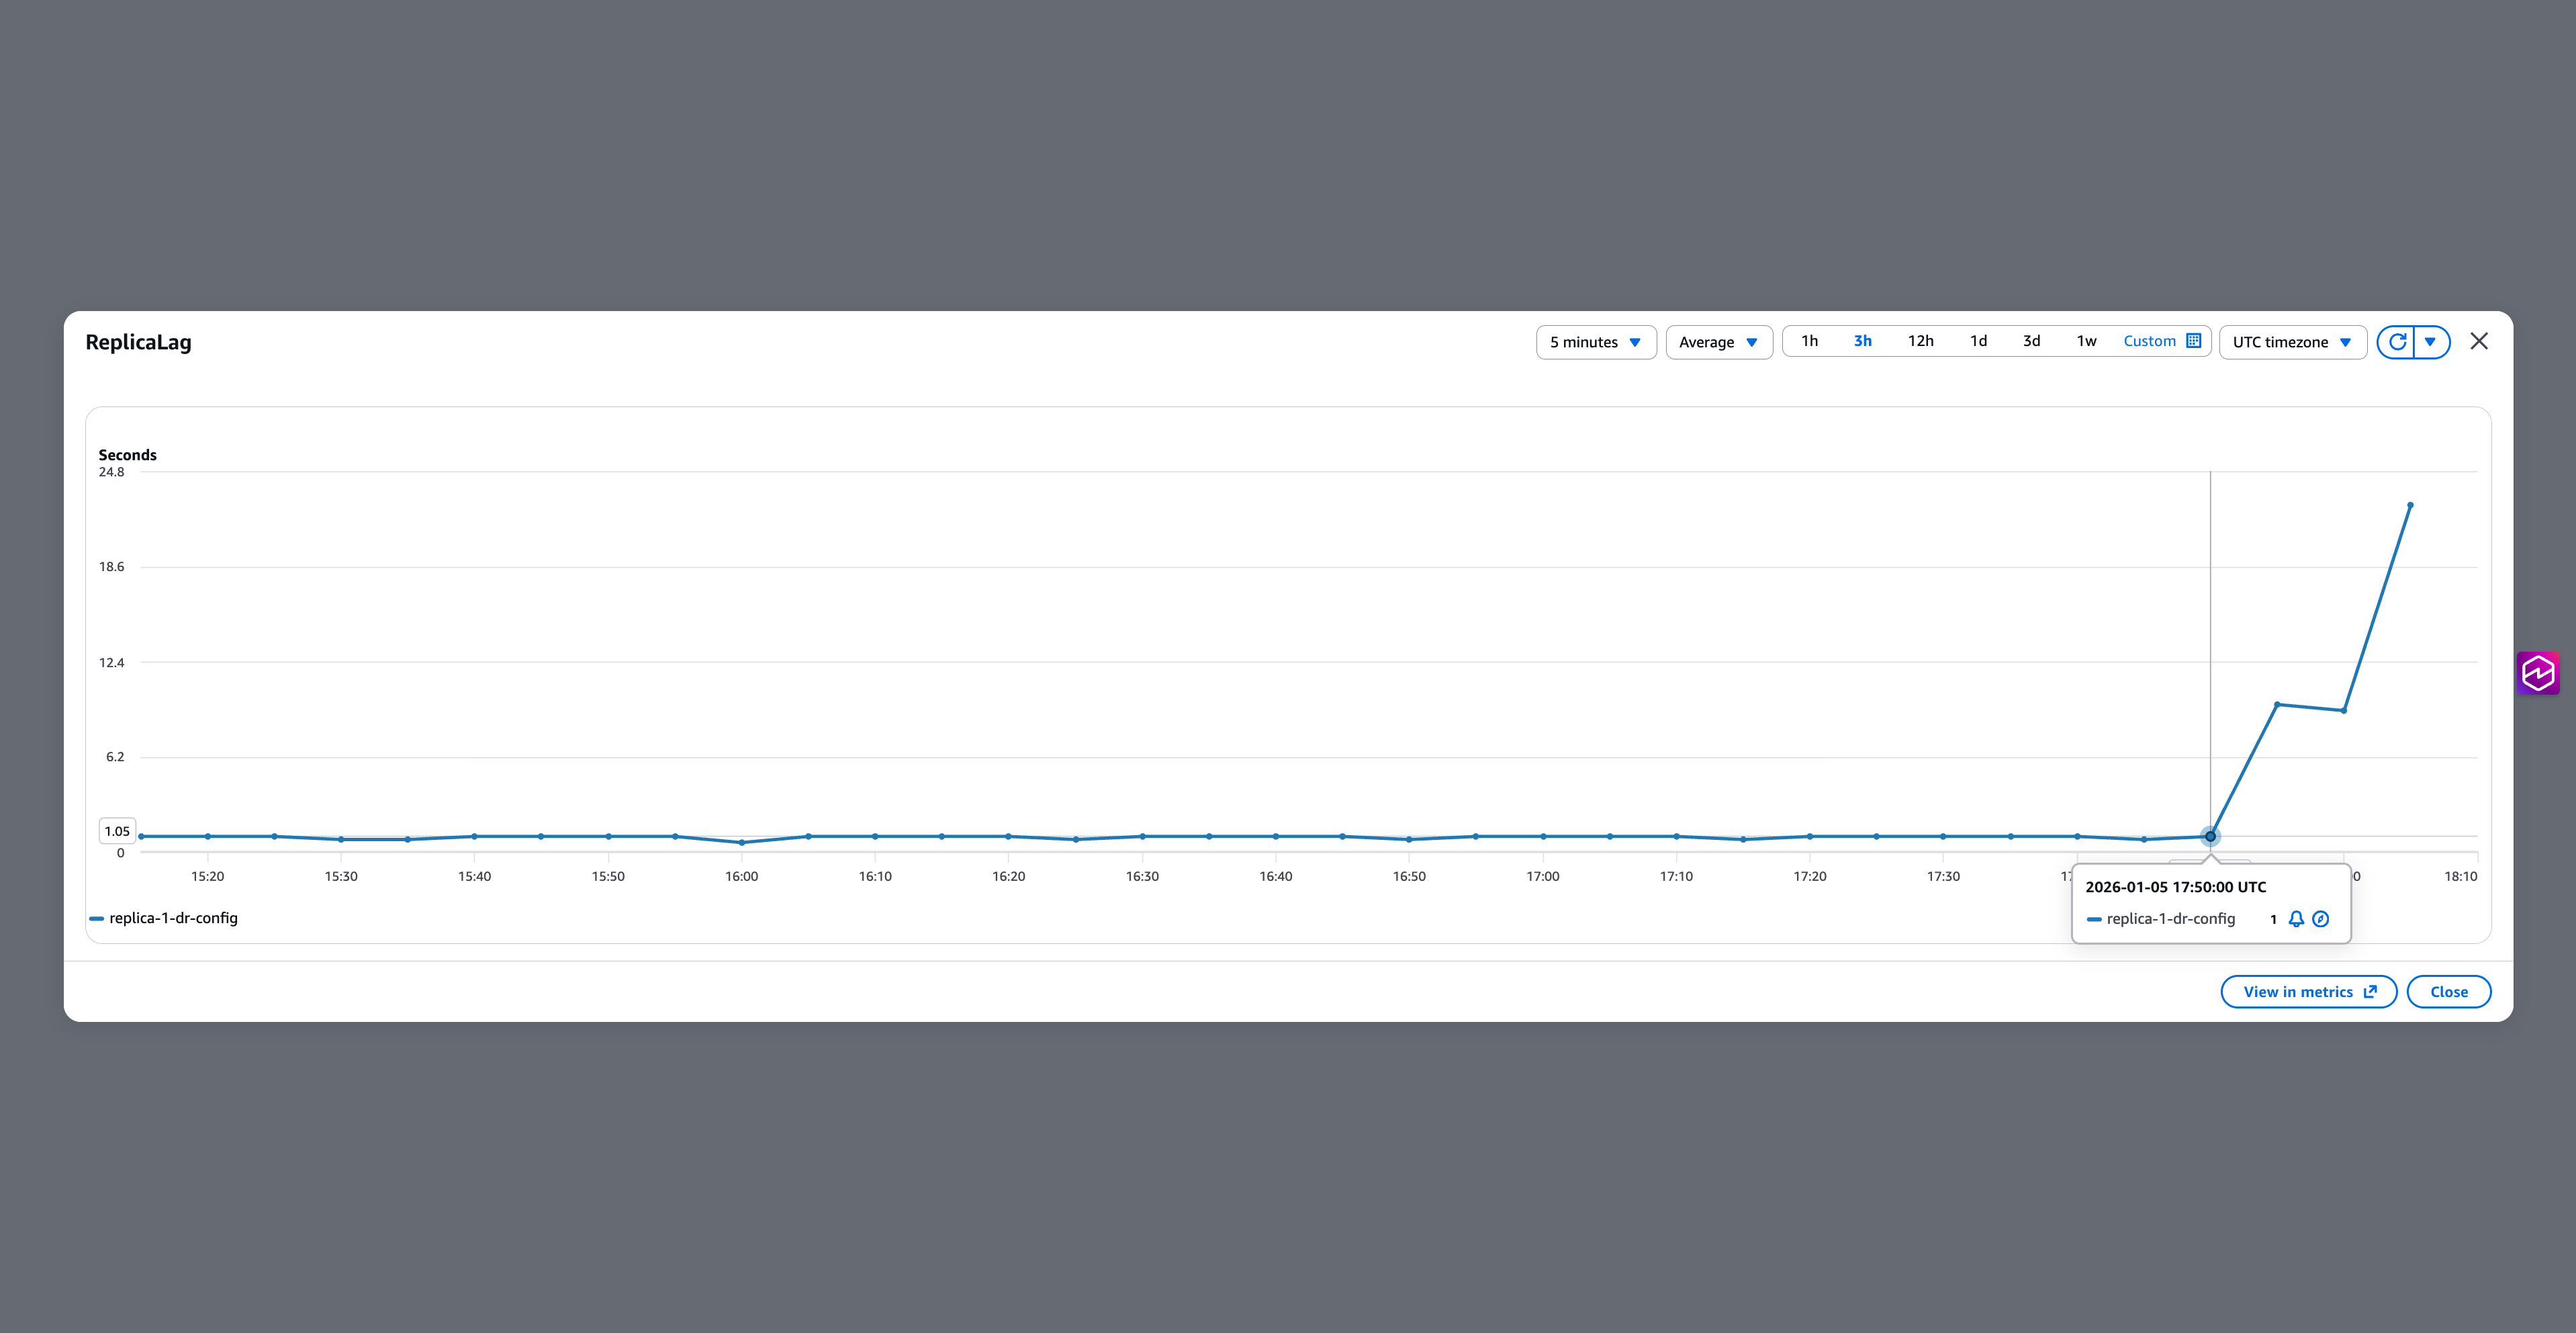This screenshot has height=1333, width=2576.
Task: Click the compass icon in tooltip
Action: (x=2320, y=918)
